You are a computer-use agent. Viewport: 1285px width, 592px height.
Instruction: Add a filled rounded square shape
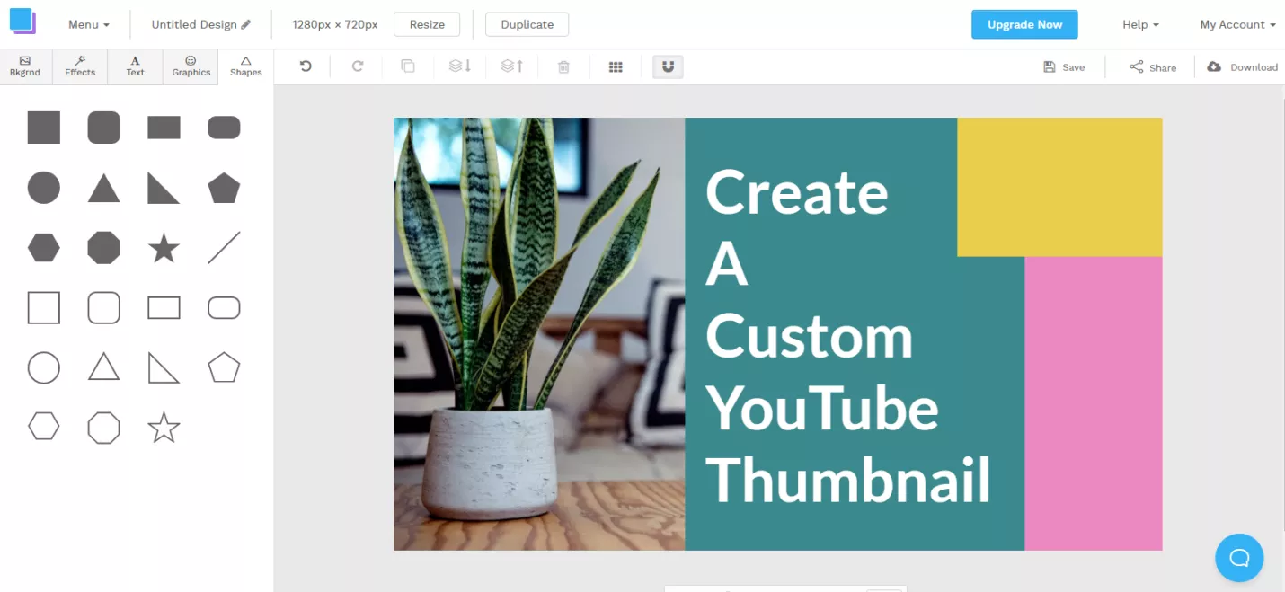pos(103,128)
